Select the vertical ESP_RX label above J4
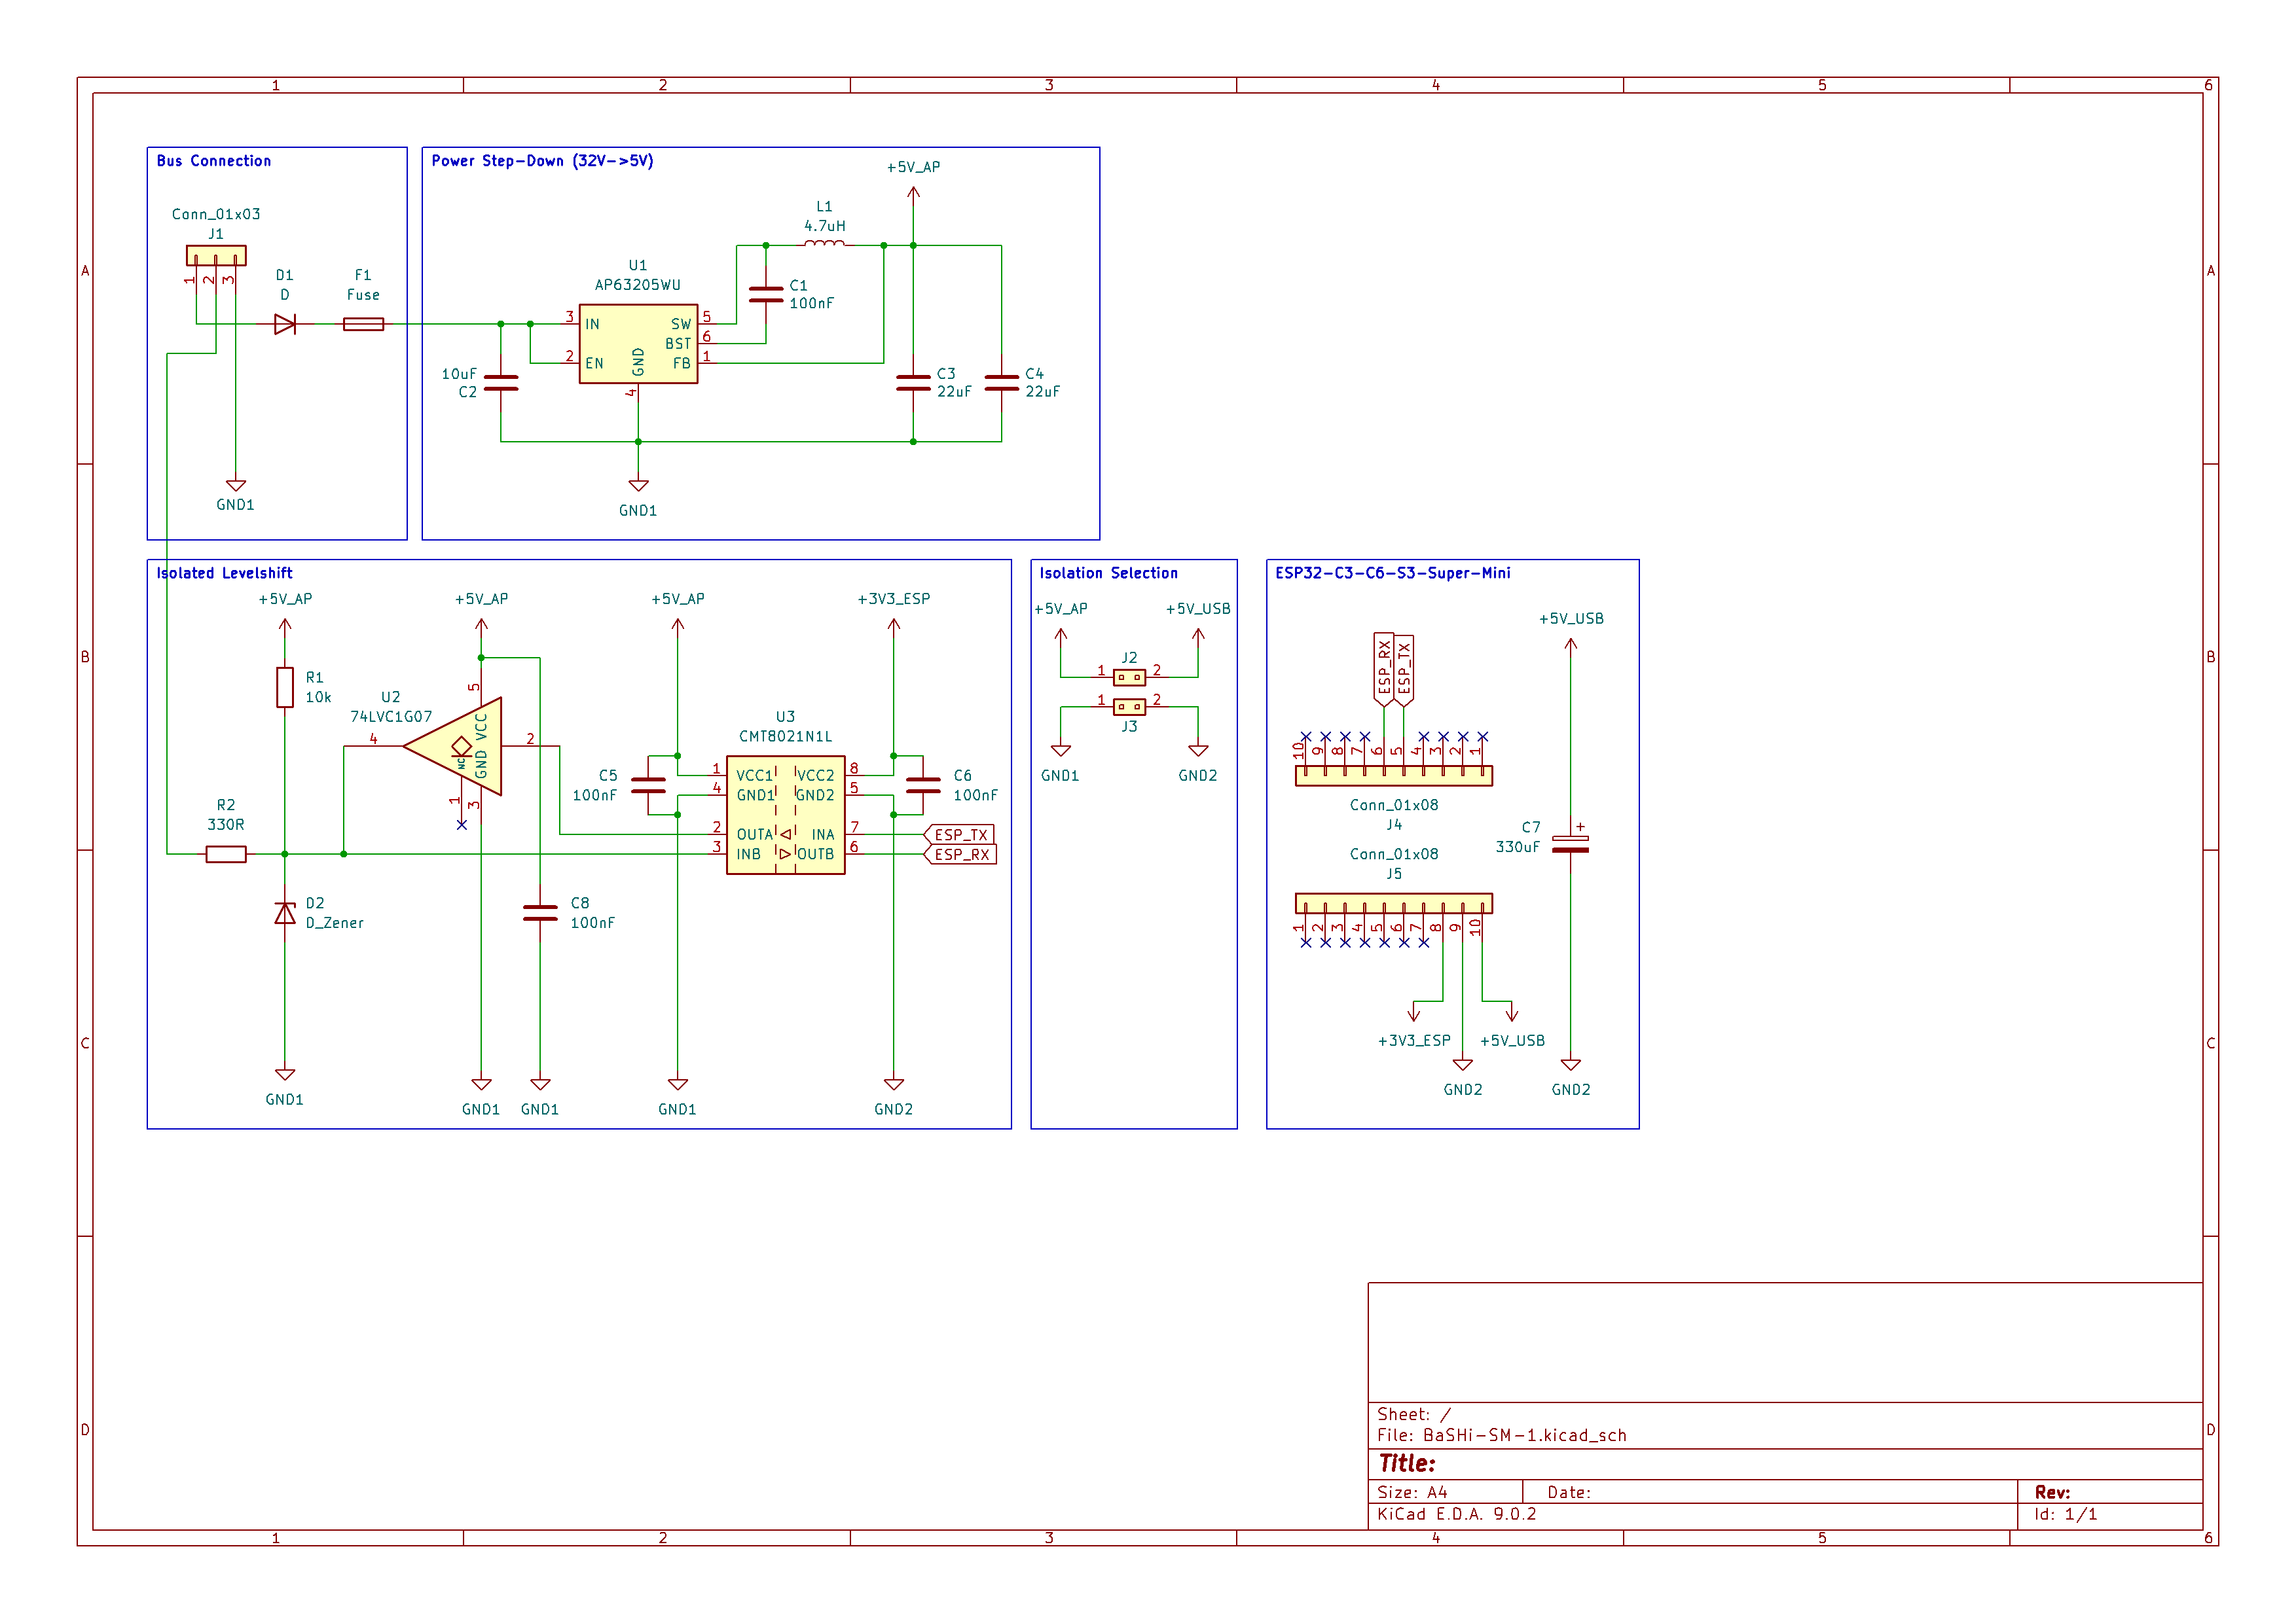 [x=1384, y=669]
